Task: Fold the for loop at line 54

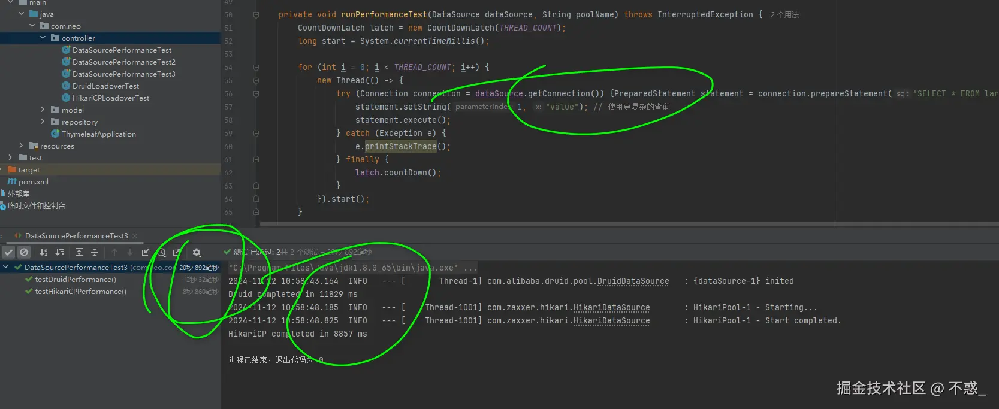Action: coord(256,67)
